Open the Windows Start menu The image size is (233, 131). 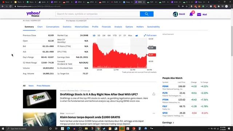tap(3, 128)
